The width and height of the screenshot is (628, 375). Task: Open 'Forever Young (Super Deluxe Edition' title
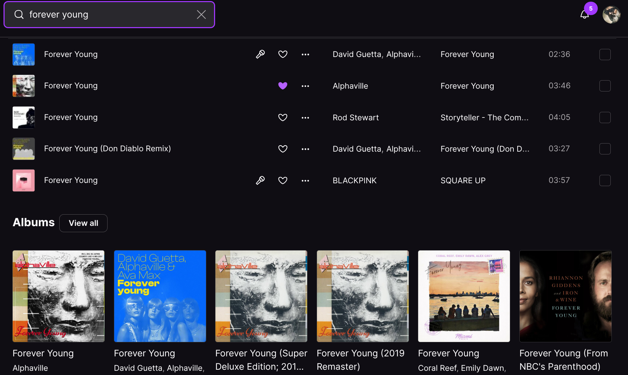(x=261, y=360)
